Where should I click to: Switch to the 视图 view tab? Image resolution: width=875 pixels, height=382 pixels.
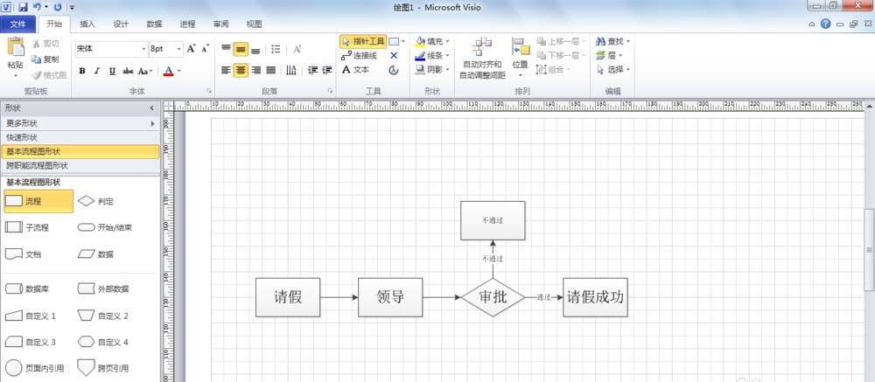click(x=255, y=24)
